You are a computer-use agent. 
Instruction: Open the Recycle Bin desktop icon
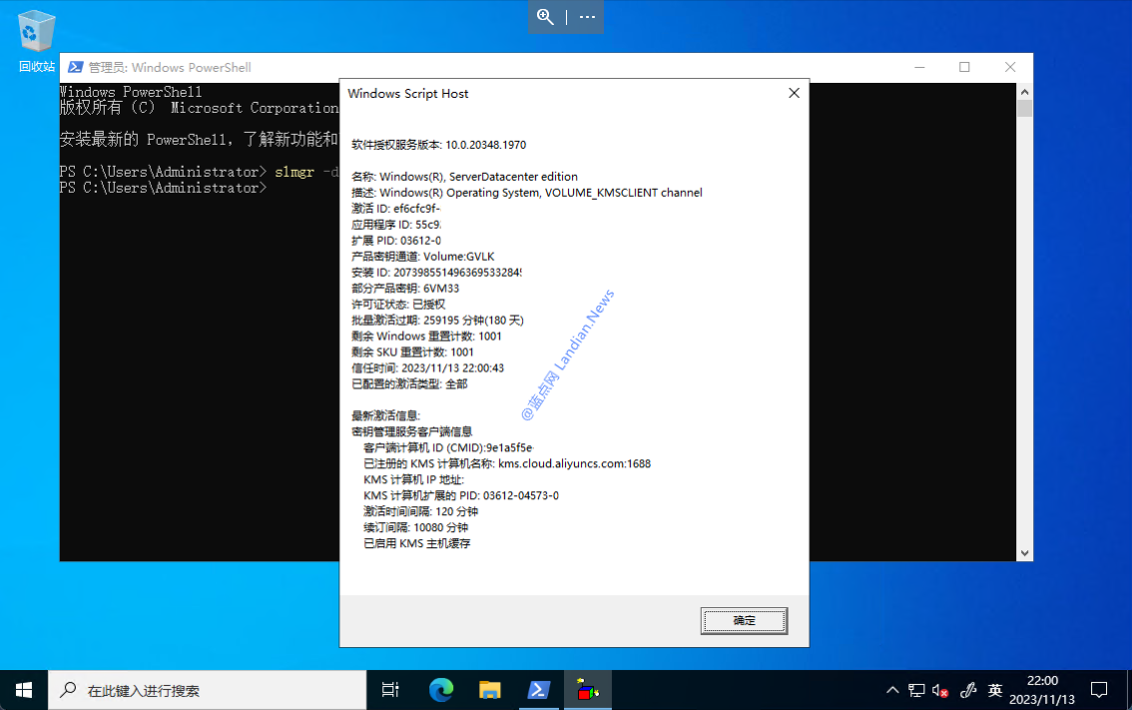pyautogui.click(x=35, y=41)
